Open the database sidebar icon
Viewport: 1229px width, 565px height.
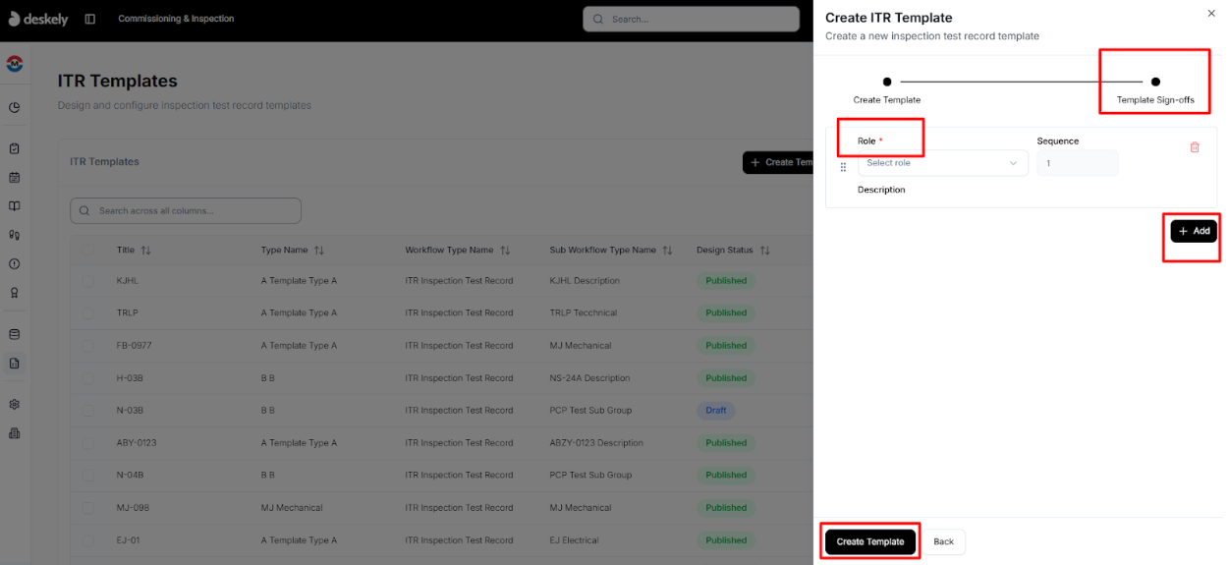(x=15, y=334)
